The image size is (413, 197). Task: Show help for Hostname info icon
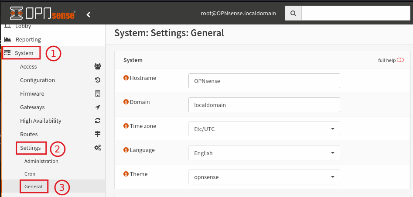click(126, 78)
